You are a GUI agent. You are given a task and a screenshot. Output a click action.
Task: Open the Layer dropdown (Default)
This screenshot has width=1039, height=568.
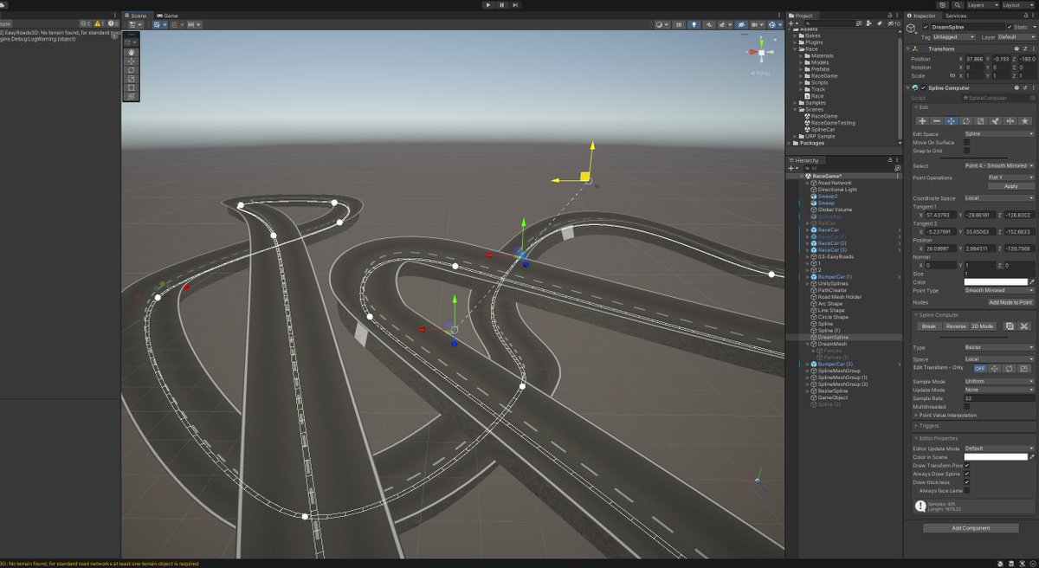point(1016,37)
